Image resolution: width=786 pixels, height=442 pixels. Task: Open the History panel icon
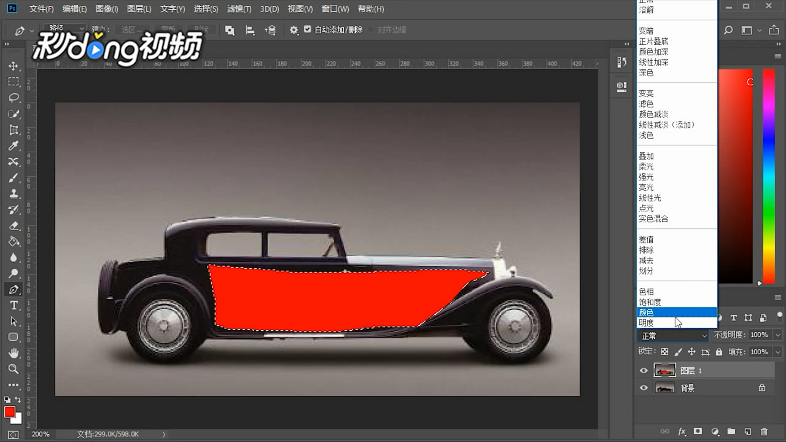(622, 62)
